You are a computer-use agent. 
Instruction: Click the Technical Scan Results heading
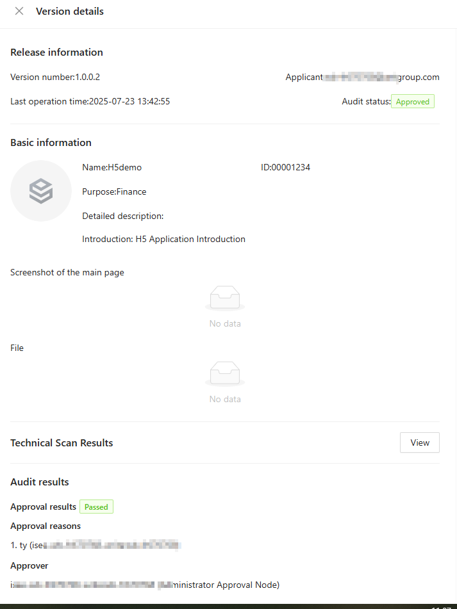click(62, 443)
